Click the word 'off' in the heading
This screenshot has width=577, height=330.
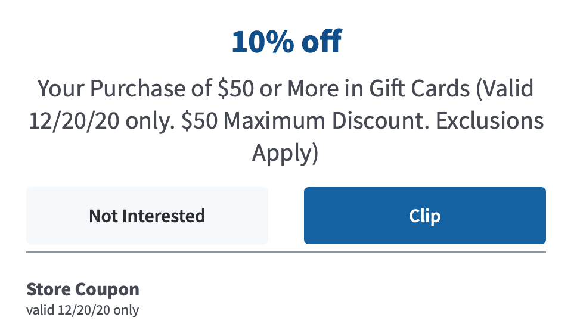[322, 42]
